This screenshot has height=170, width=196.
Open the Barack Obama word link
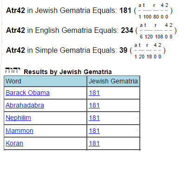click(x=27, y=93)
